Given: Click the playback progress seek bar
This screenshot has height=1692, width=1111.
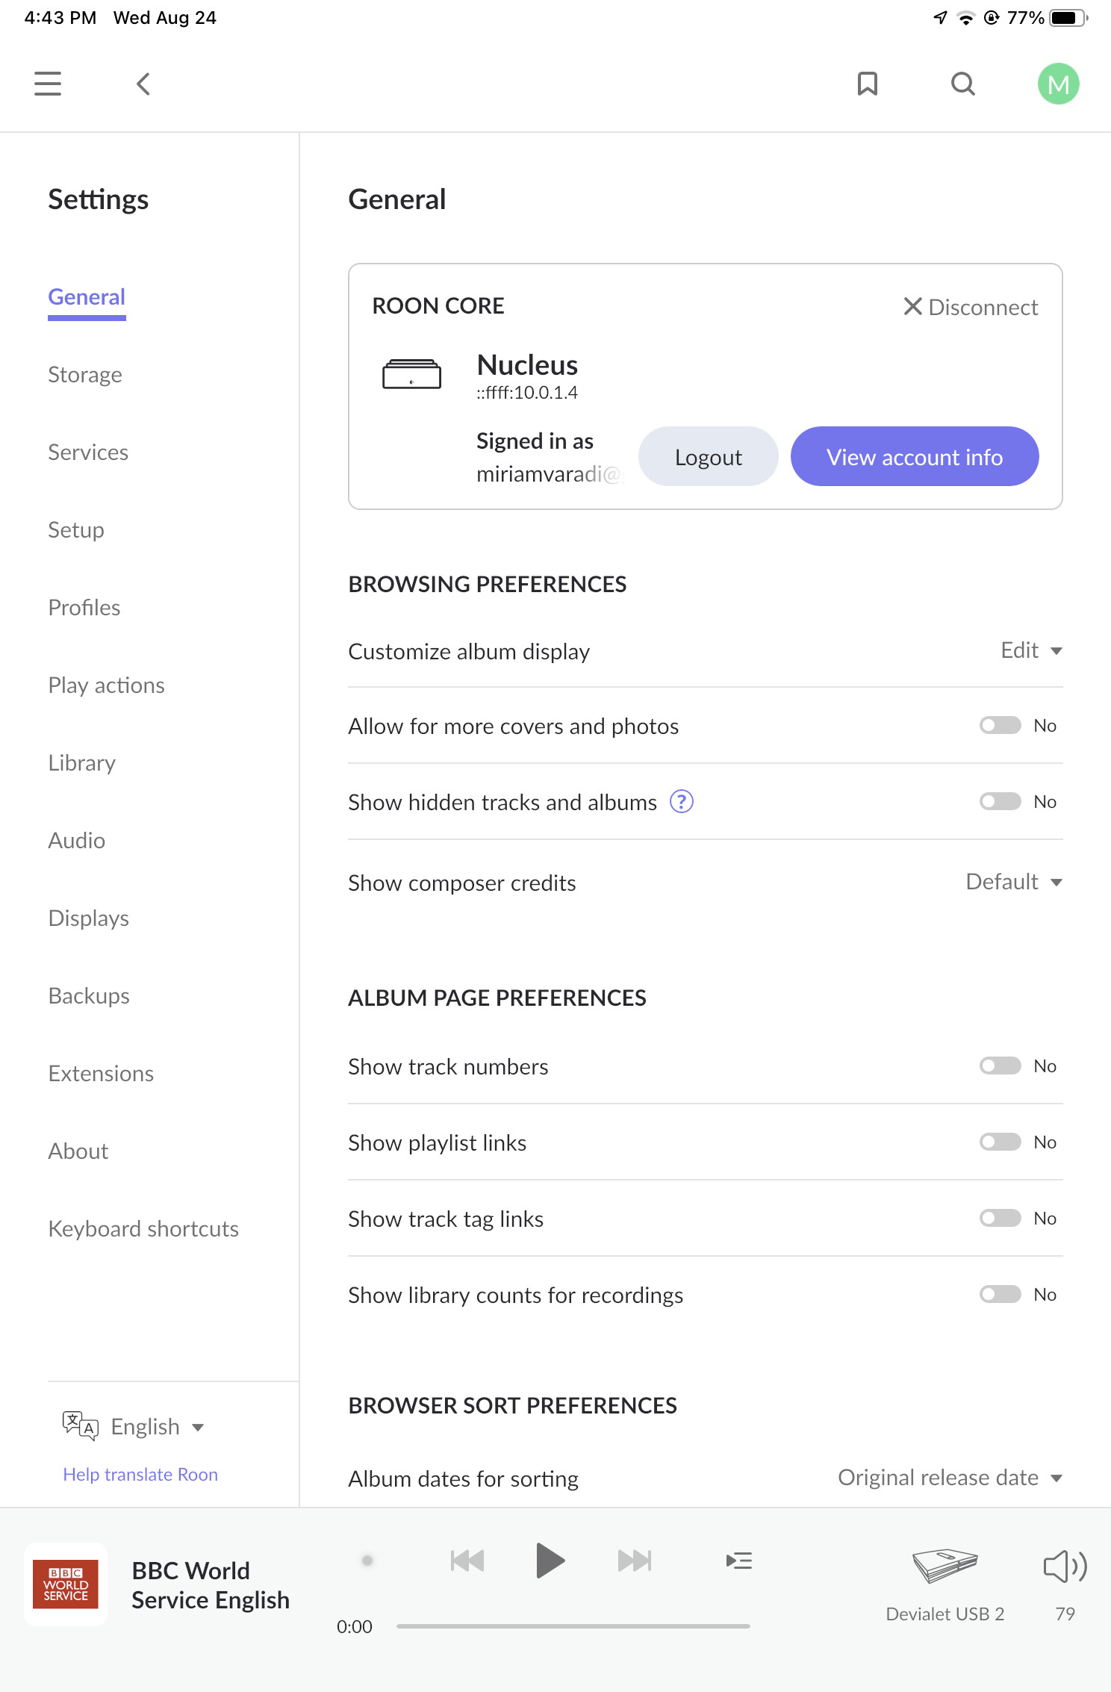Looking at the screenshot, I should 573,1626.
